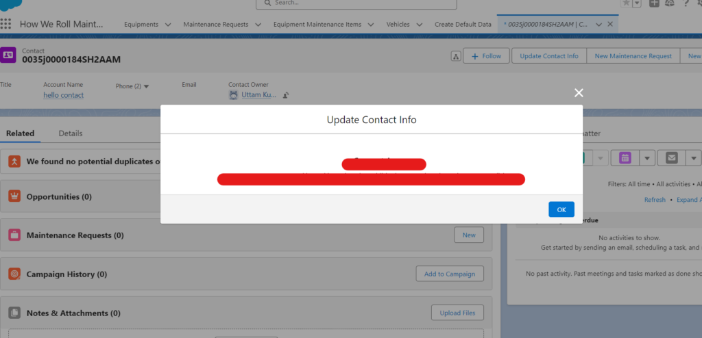View the contact hierarchy icon
702x338 pixels.
pyautogui.click(x=456, y=56)
